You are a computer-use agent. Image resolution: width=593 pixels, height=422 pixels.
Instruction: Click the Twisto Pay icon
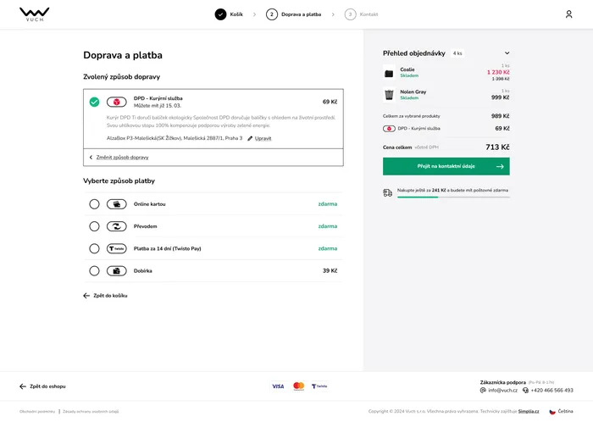117,248
